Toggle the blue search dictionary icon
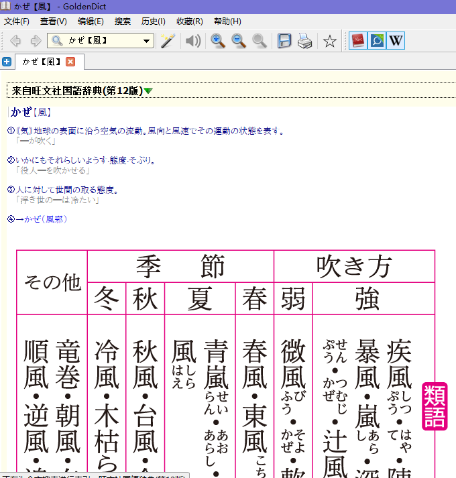The width and height of the screenshot is (456, 478). 377,41
